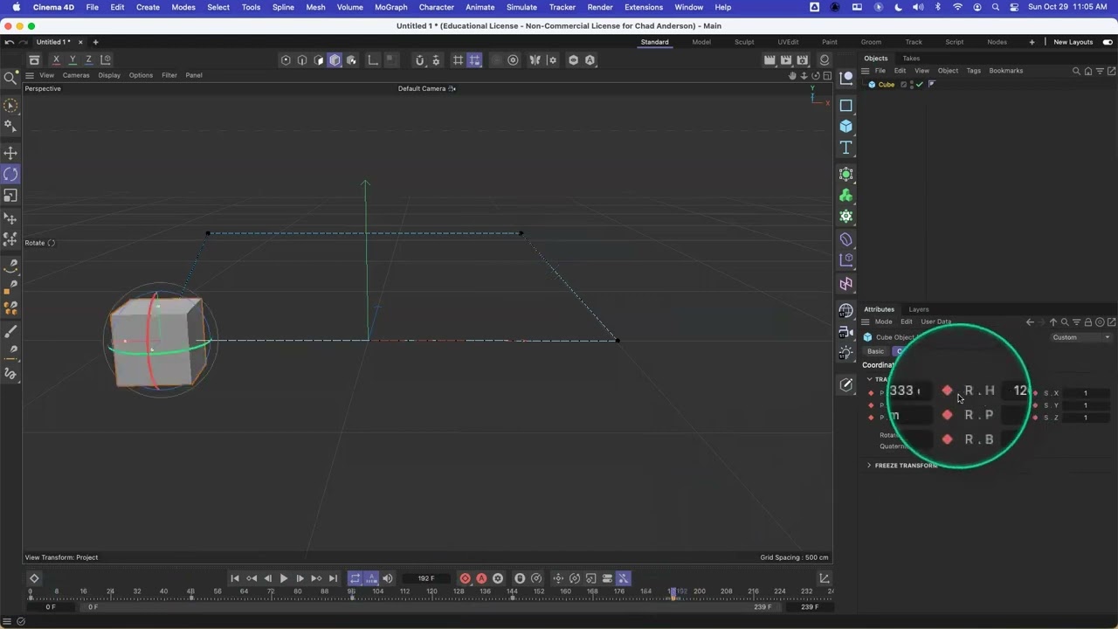Open the Attributes manager hamburger menu

pos(866,322)
